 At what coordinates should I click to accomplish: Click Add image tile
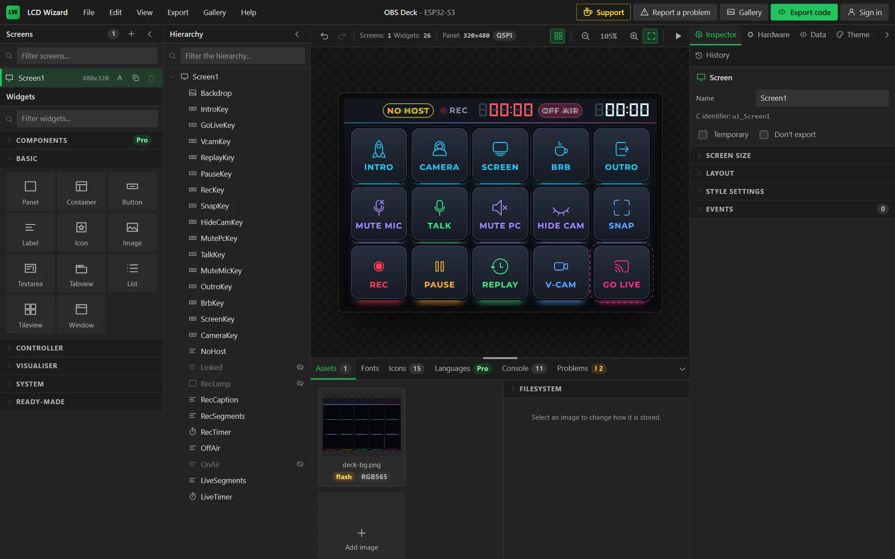361,526
